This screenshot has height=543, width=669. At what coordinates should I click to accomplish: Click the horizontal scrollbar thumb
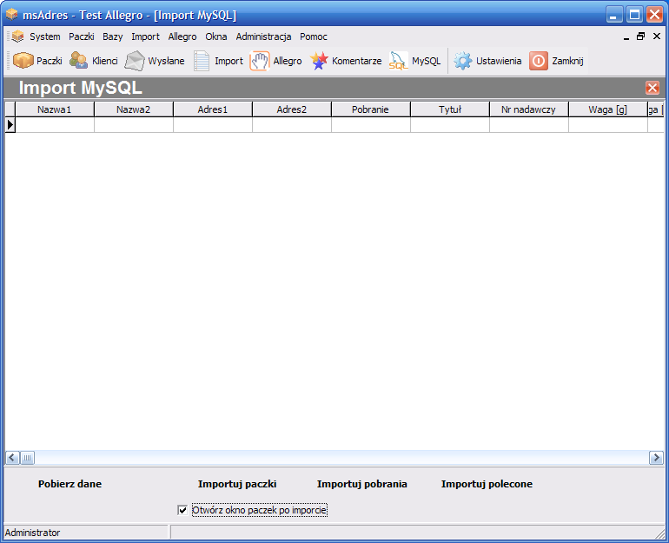click(27, 458)
